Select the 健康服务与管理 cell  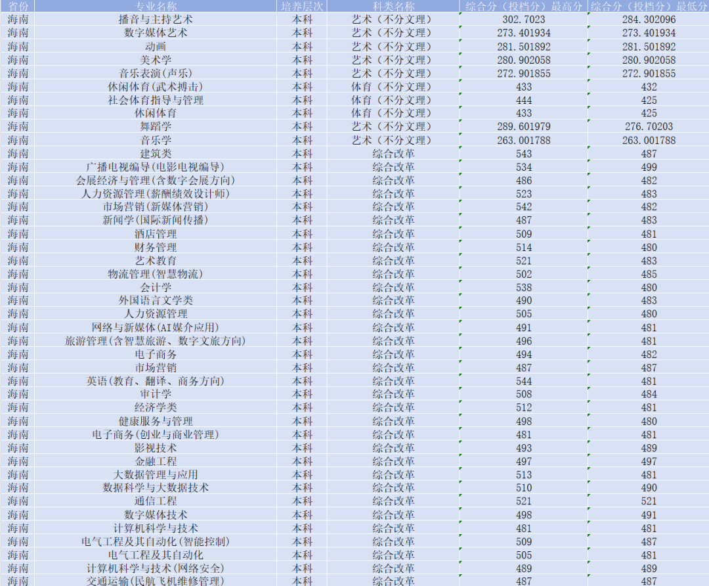tap(156, 421)
